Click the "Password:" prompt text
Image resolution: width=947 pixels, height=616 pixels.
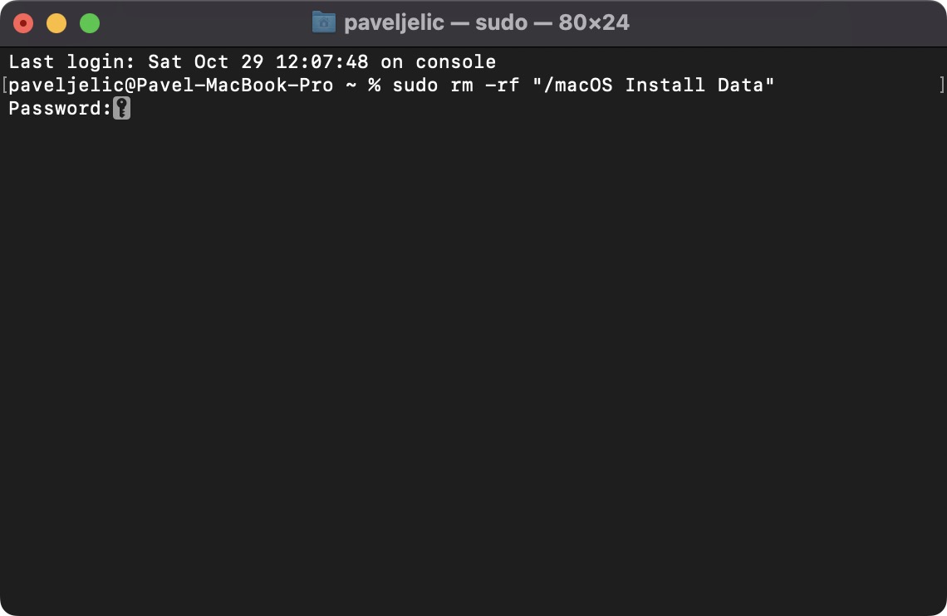point(60,109)
